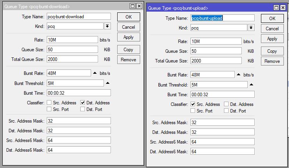Enable Dst. Port classifier in upload window
This screenshot has height=168, width=289.
click(226, 111)
